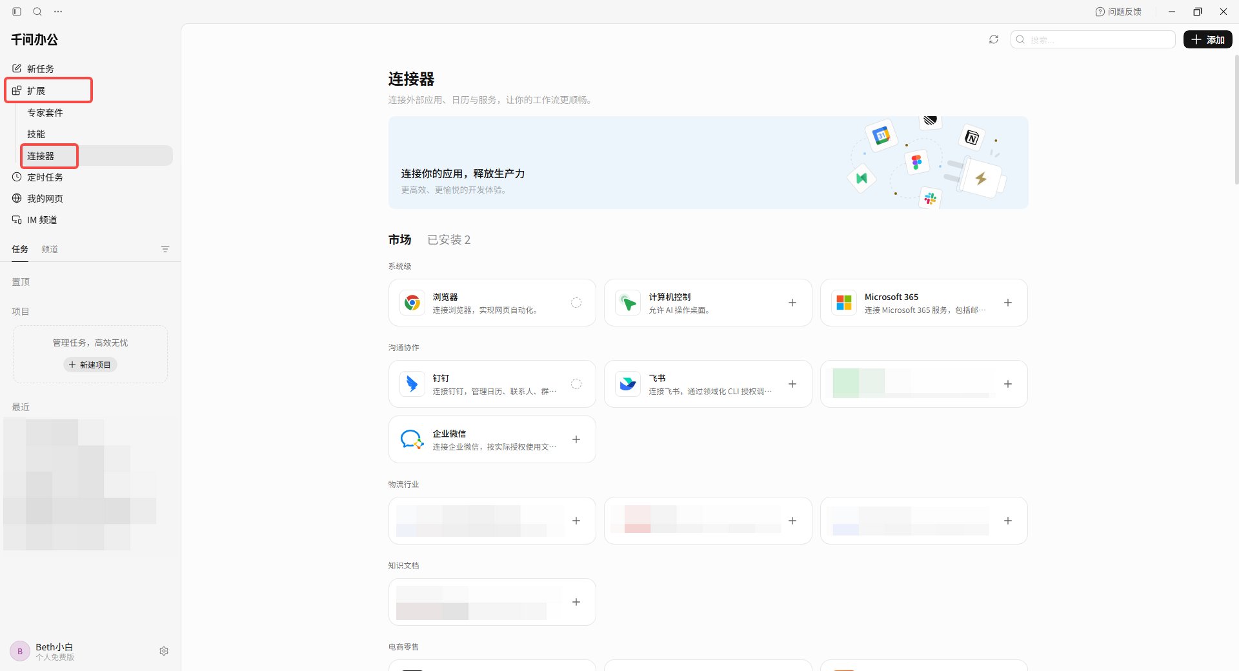Add the 飞书 connector

(792, 384)
